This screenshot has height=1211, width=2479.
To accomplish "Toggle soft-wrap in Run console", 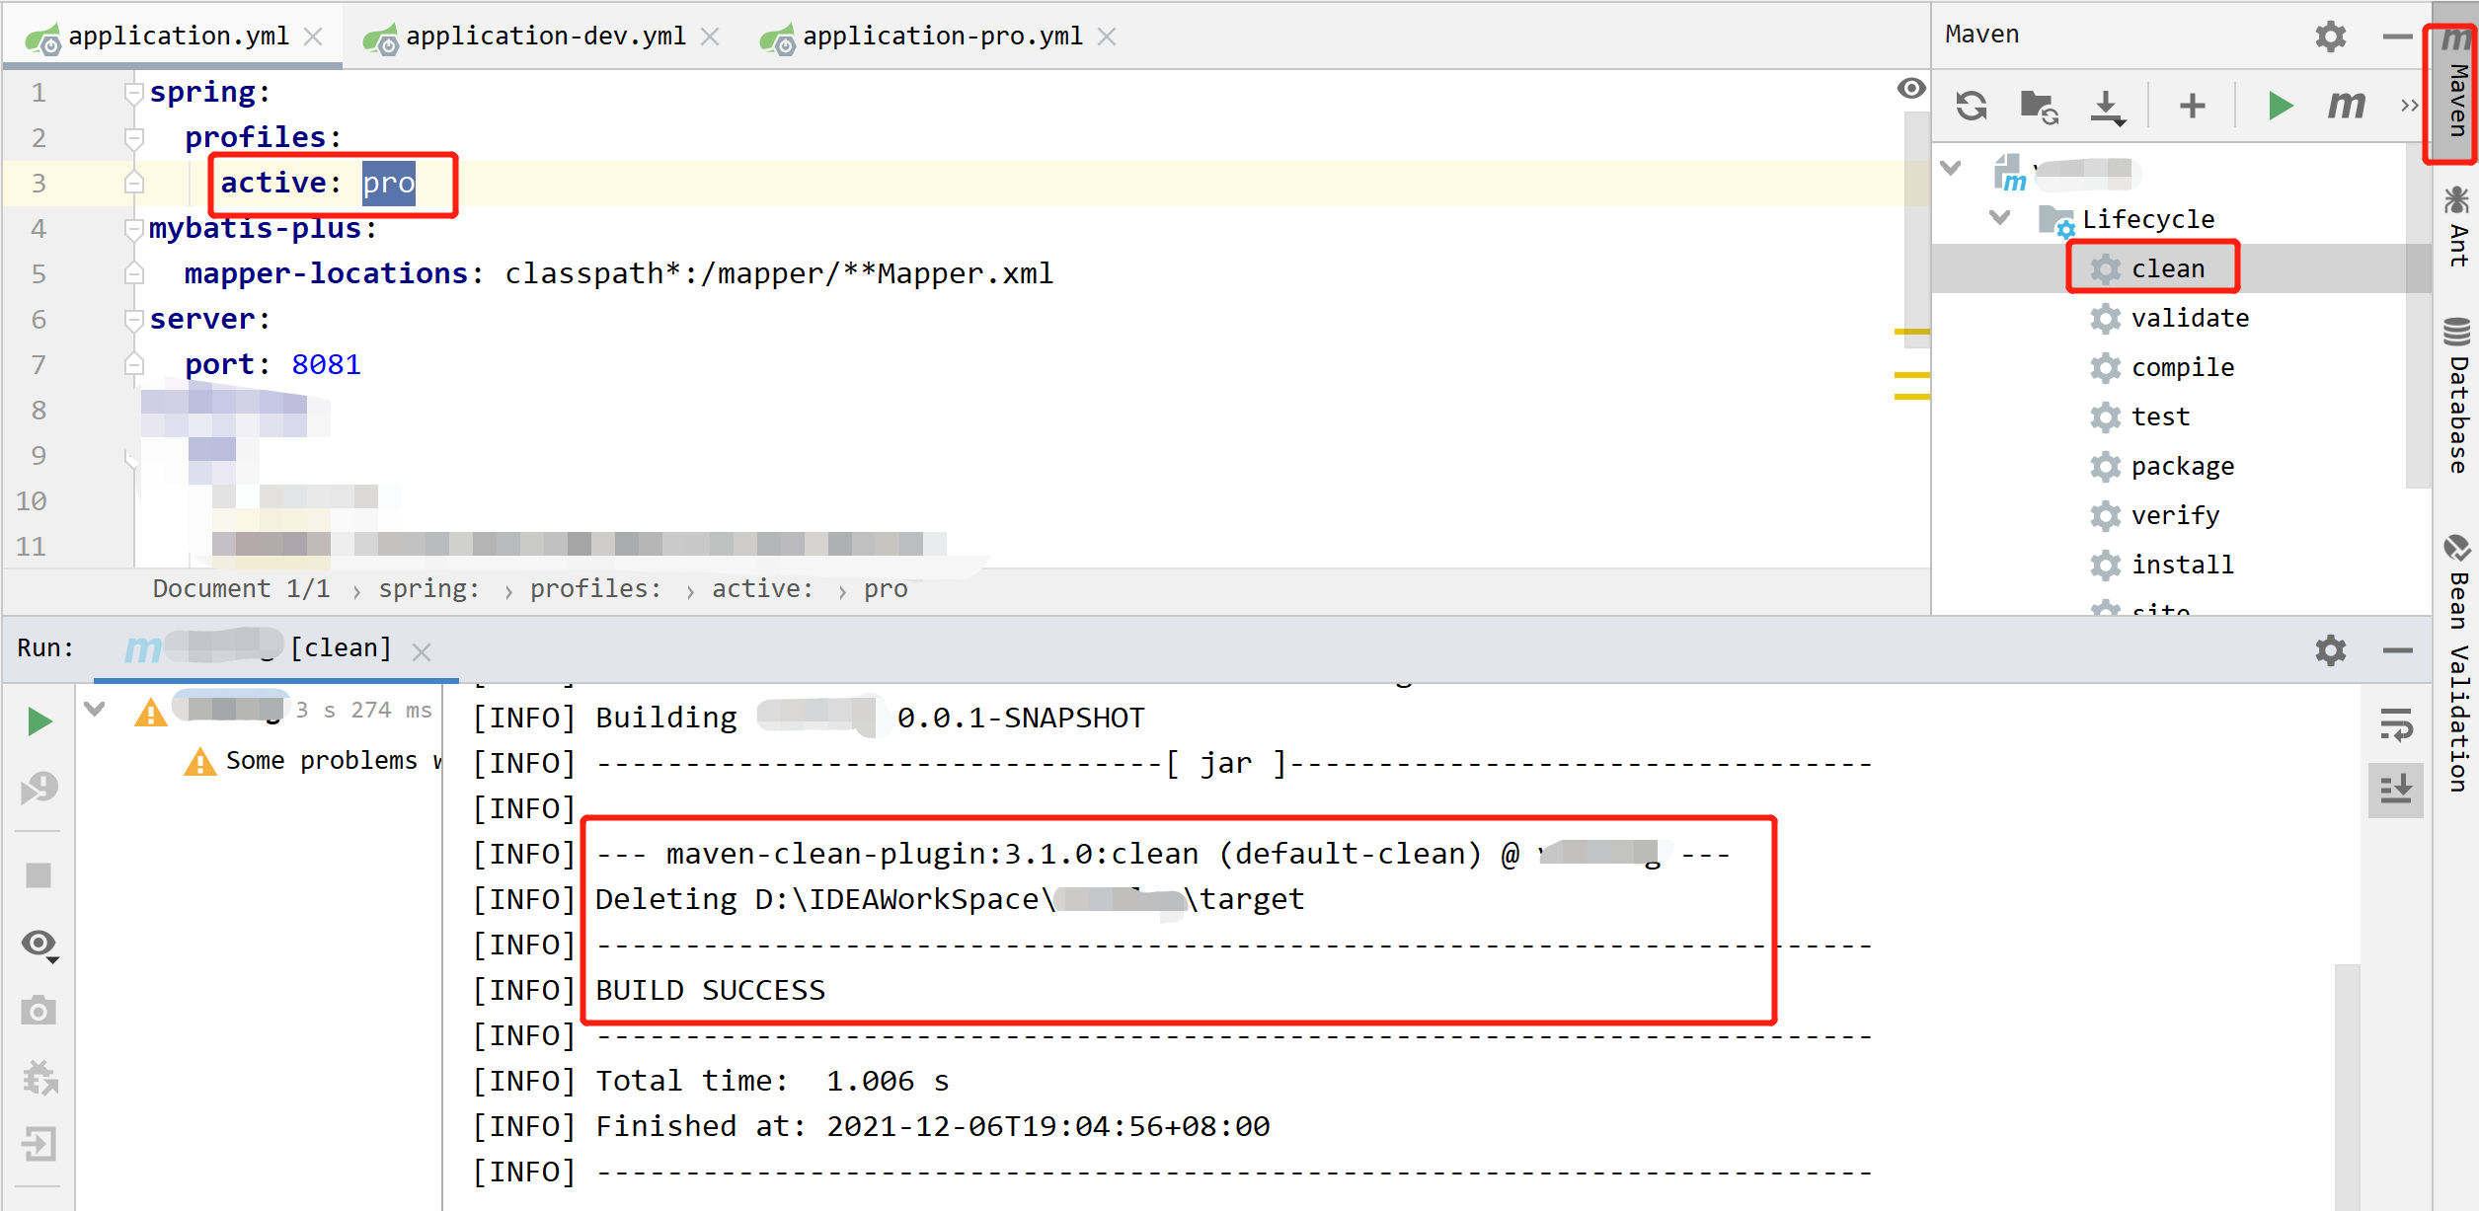I will pos(2396,725).
